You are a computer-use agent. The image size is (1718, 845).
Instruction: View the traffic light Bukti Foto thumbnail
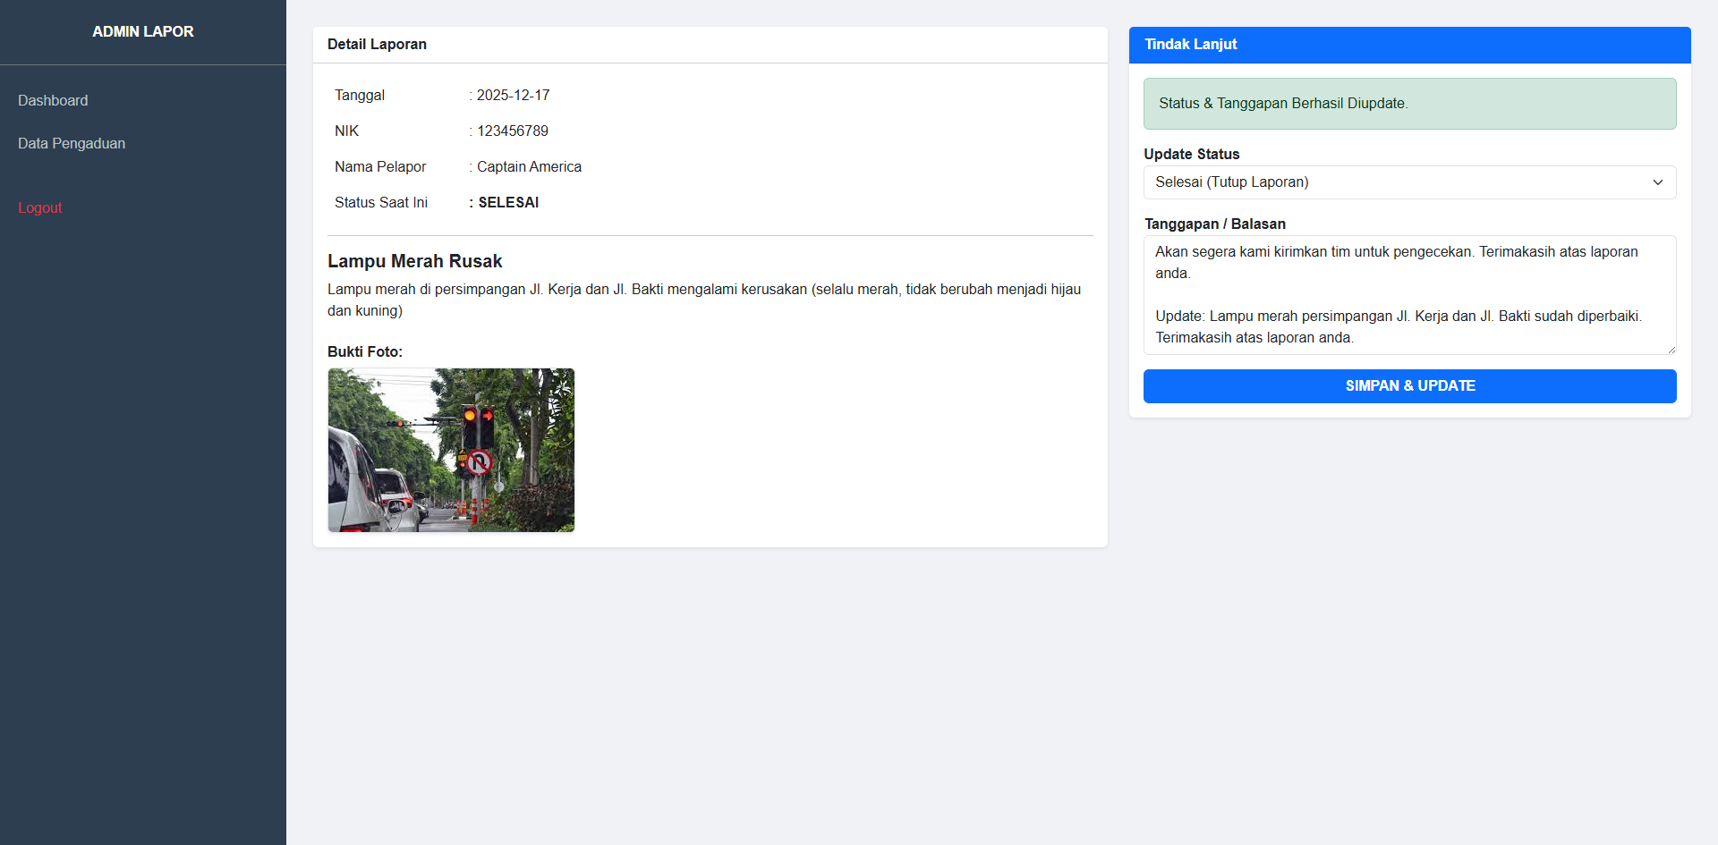click(451, 450)
